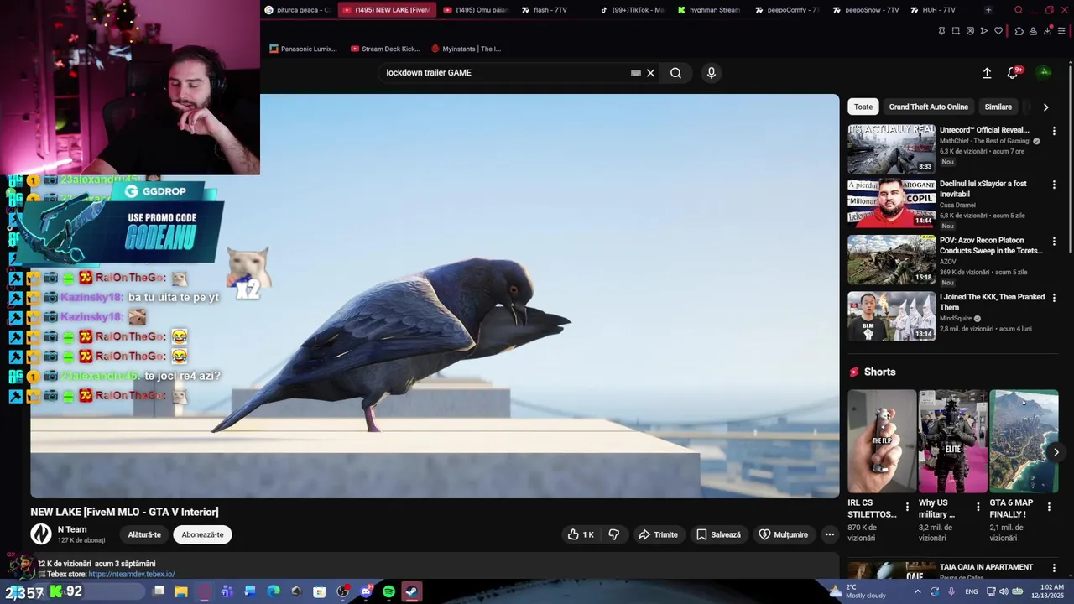Open the My Flow send arrow icon

[x=984, y=31]
